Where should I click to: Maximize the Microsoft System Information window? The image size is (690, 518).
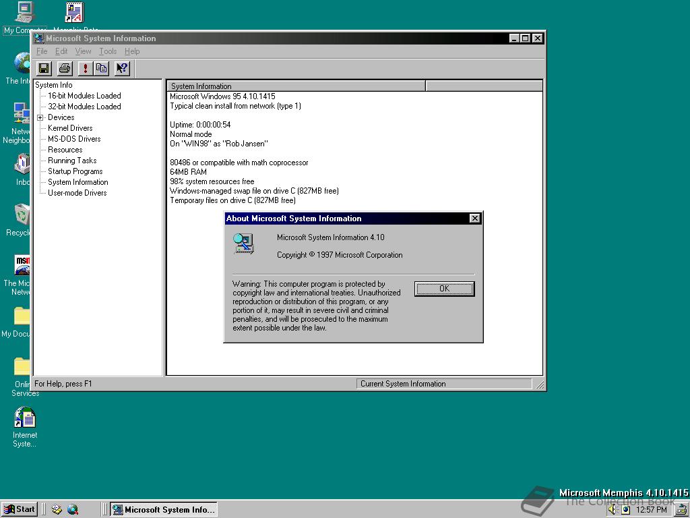pos(525,38)
